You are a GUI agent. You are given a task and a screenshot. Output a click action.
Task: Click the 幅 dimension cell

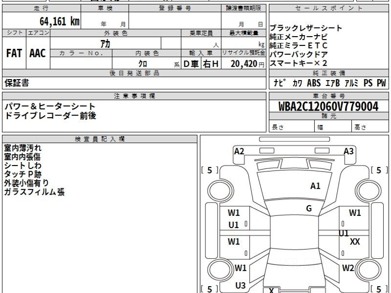pyautogui.click(x=333, y=126)
